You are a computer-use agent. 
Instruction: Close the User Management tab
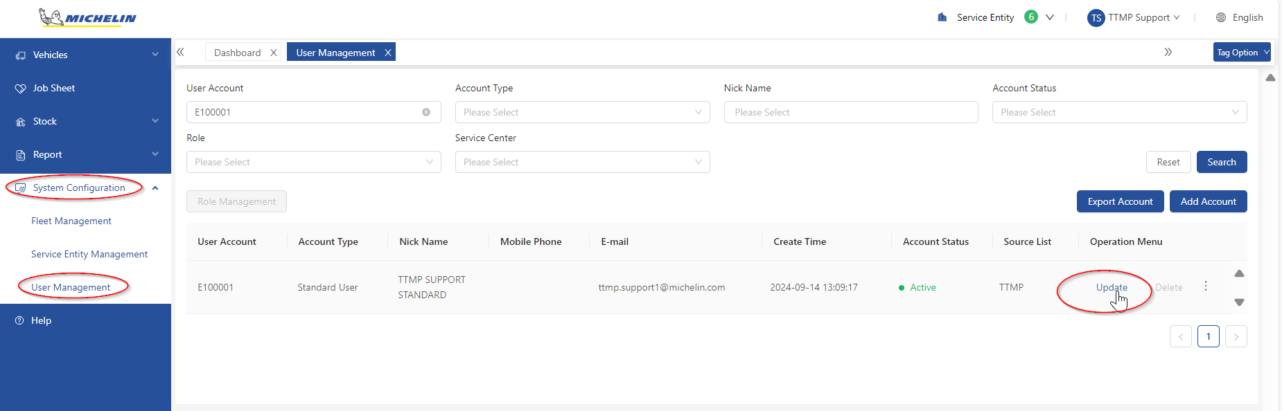(388, 53)
